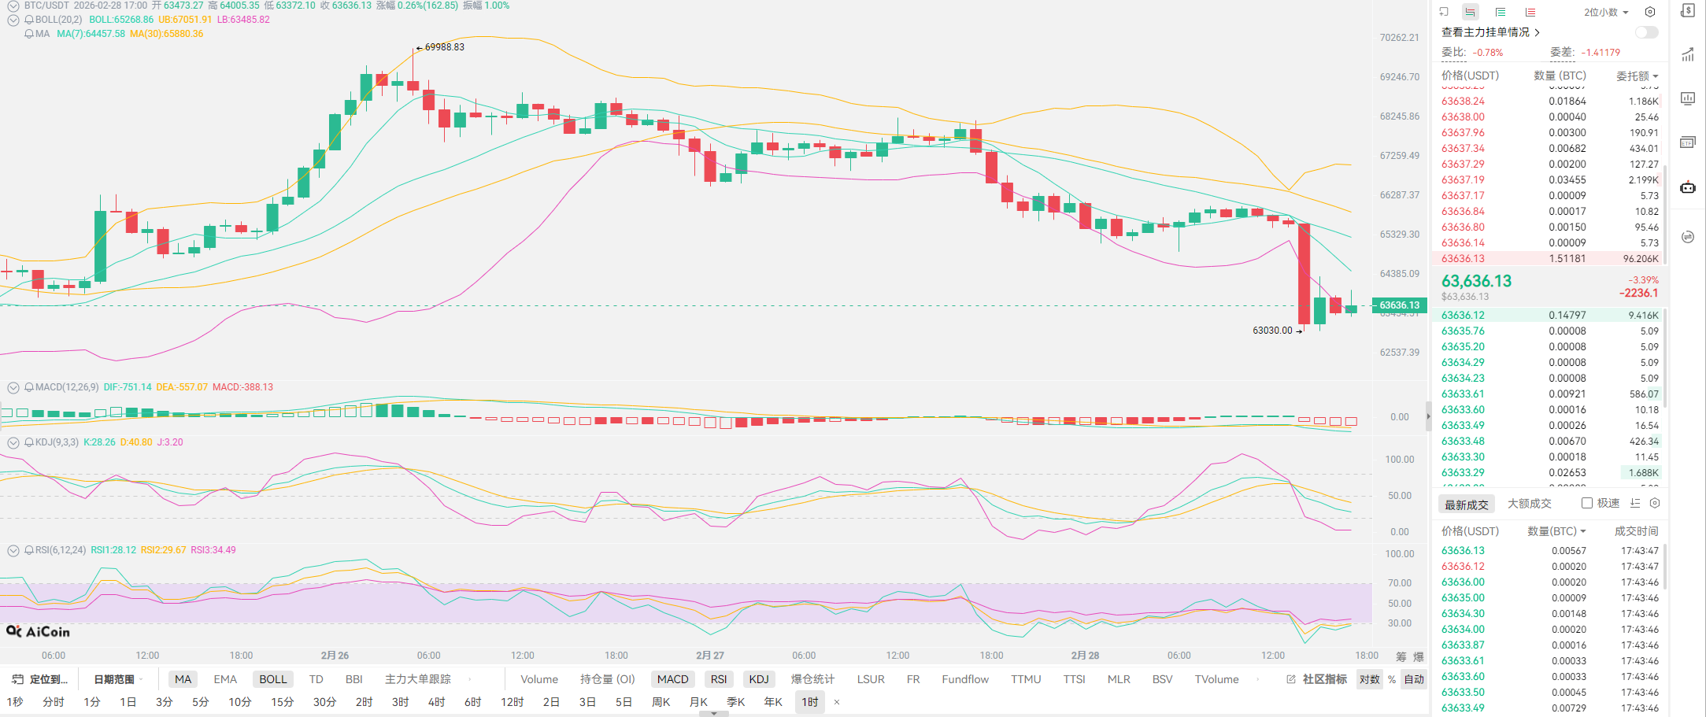Enable the 极速 checkbox
Viewport: 1706px width, 717px height.
click(1587, 503)
